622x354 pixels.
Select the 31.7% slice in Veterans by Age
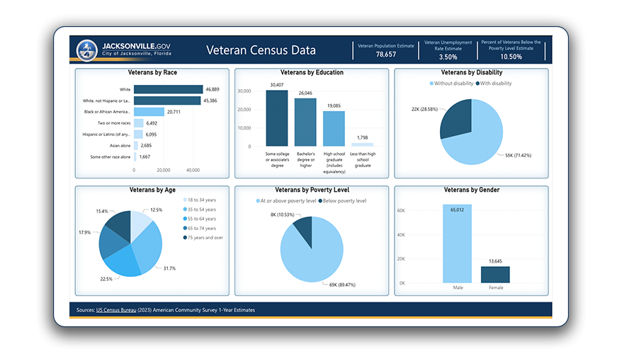(149, 248)
